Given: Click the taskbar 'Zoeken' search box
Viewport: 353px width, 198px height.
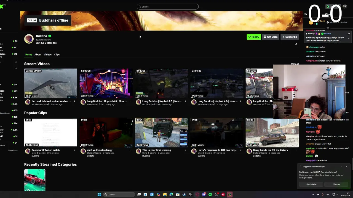Looking at the screenshot, I should (x=119, y=194).
